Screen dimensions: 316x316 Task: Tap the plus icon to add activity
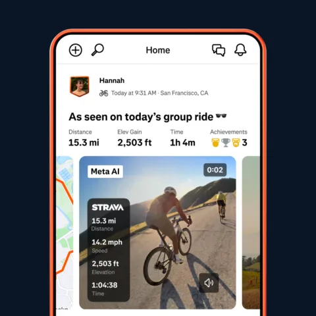click(76, 50)
